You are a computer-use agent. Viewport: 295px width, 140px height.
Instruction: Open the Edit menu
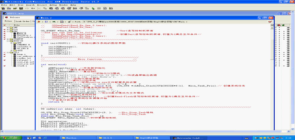(12, 5)
